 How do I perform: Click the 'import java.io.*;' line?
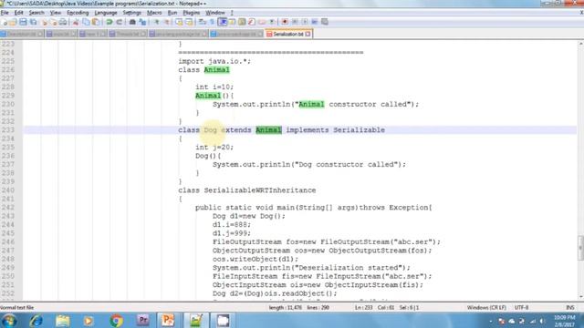click(214, 61)
